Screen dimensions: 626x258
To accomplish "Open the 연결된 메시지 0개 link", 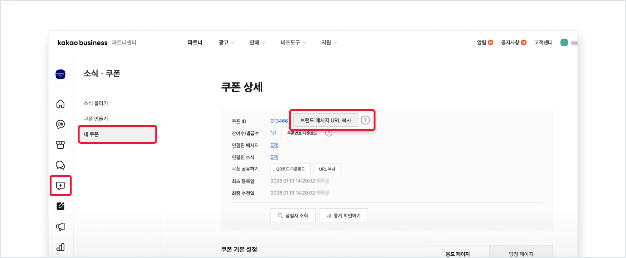I will coord(274,145).
